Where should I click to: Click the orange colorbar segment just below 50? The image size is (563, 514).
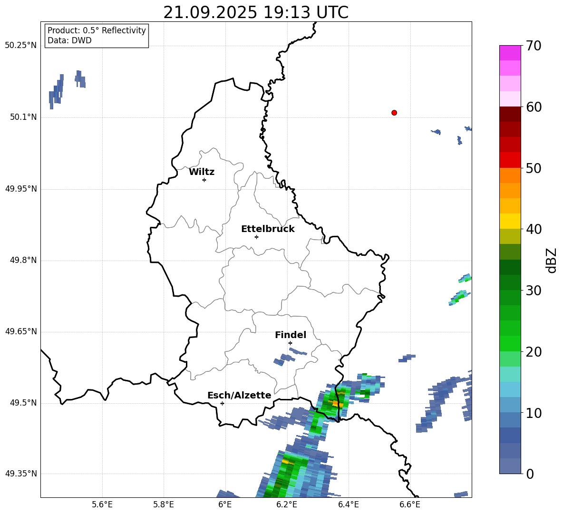(x=510, y=175)
